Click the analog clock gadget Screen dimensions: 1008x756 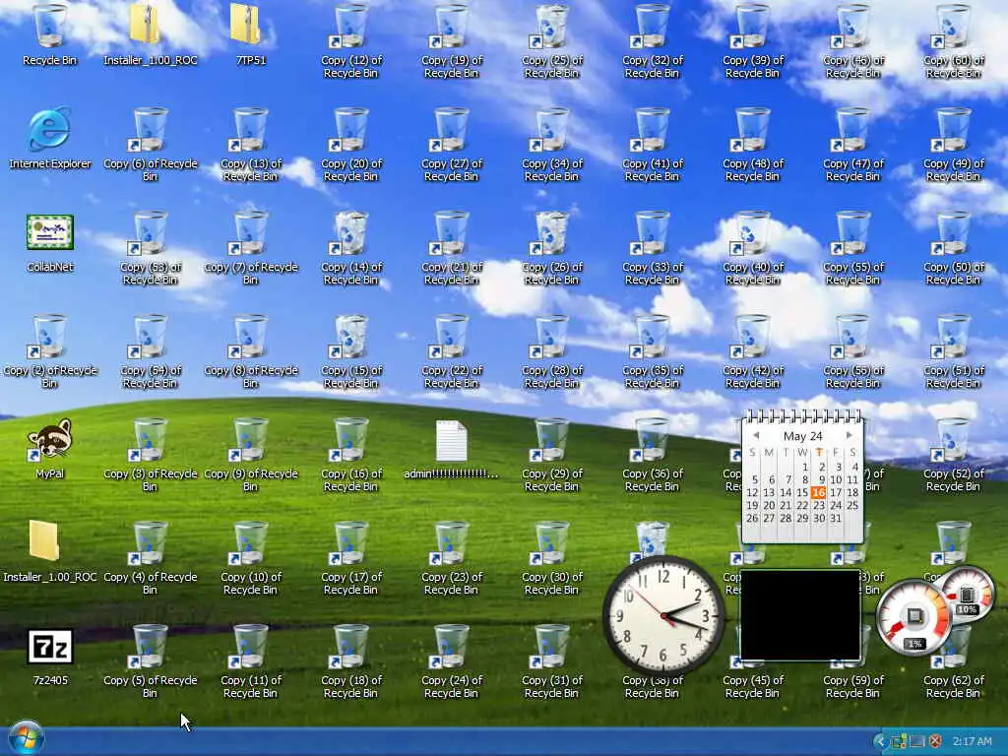[x=663, y=615]
